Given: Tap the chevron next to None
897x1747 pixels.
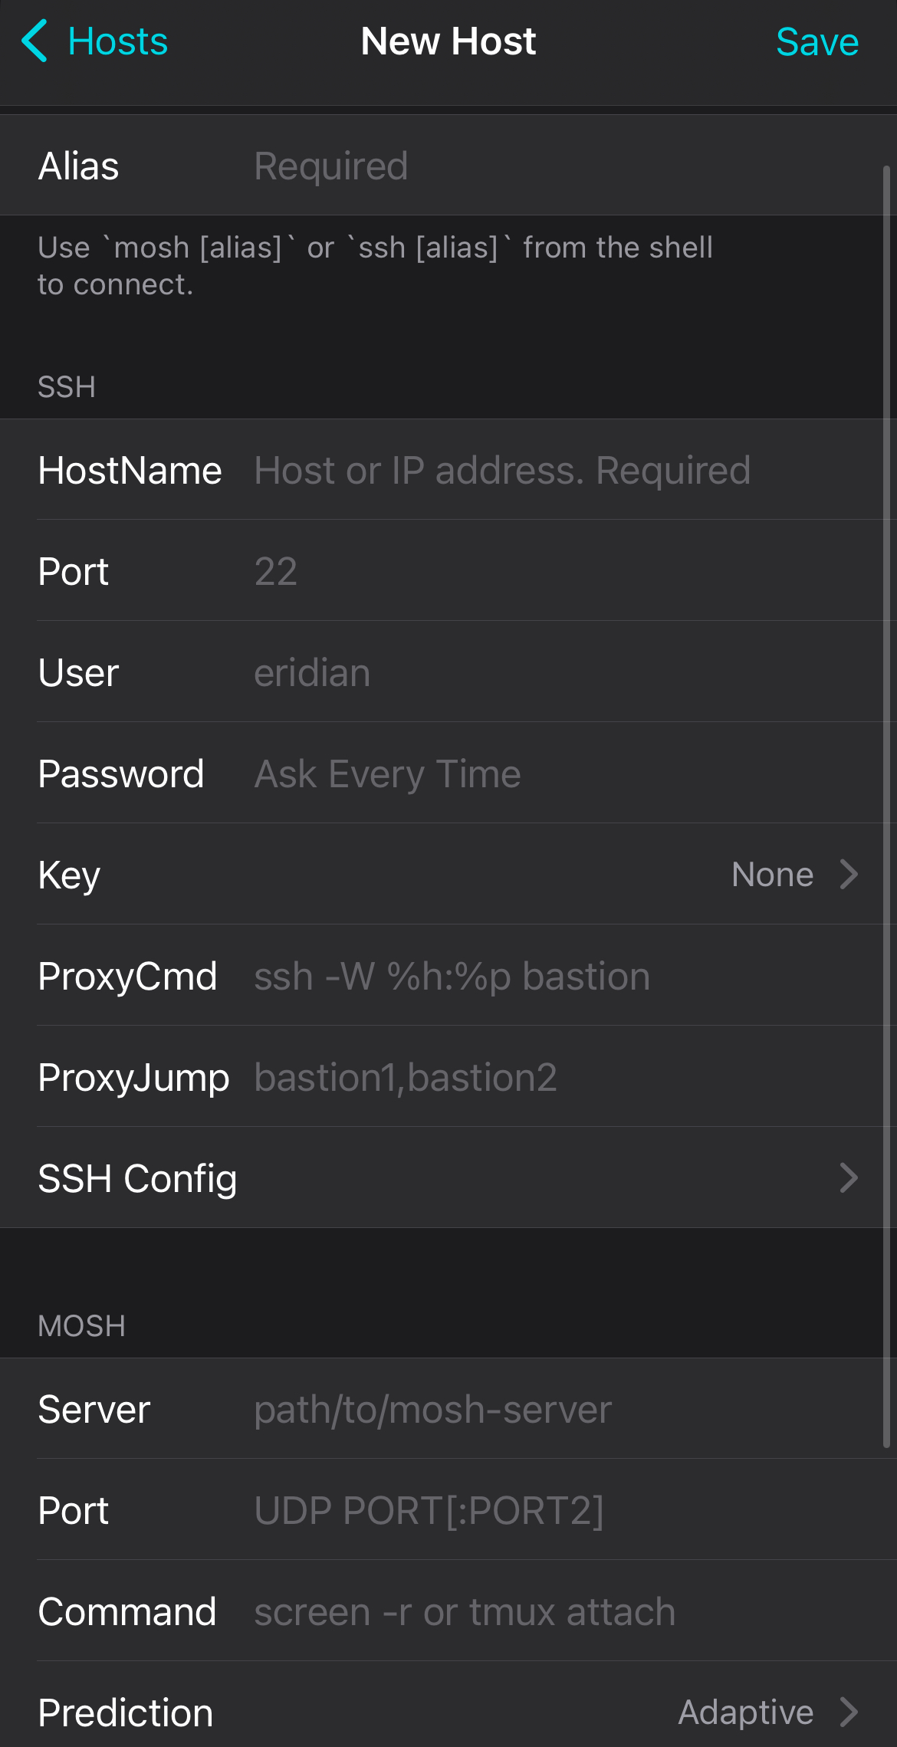Looking at the screenshot, I should pyautogui.click(x=849, y=875).
